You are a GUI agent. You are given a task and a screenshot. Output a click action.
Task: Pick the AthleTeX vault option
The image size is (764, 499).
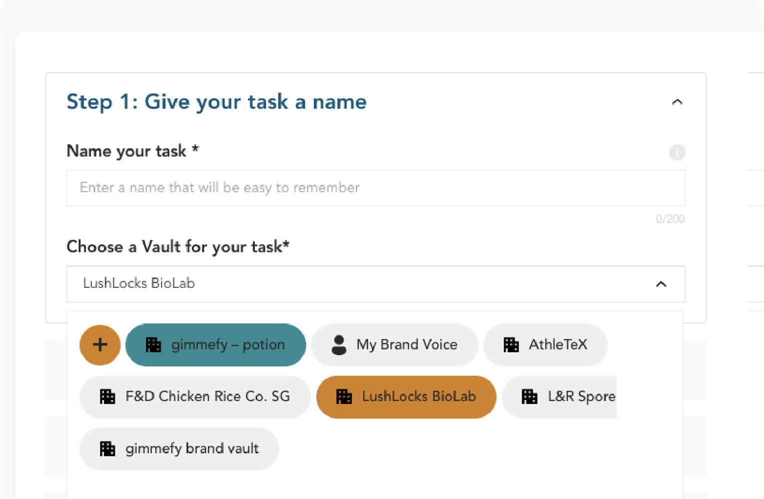pos(545,345)
